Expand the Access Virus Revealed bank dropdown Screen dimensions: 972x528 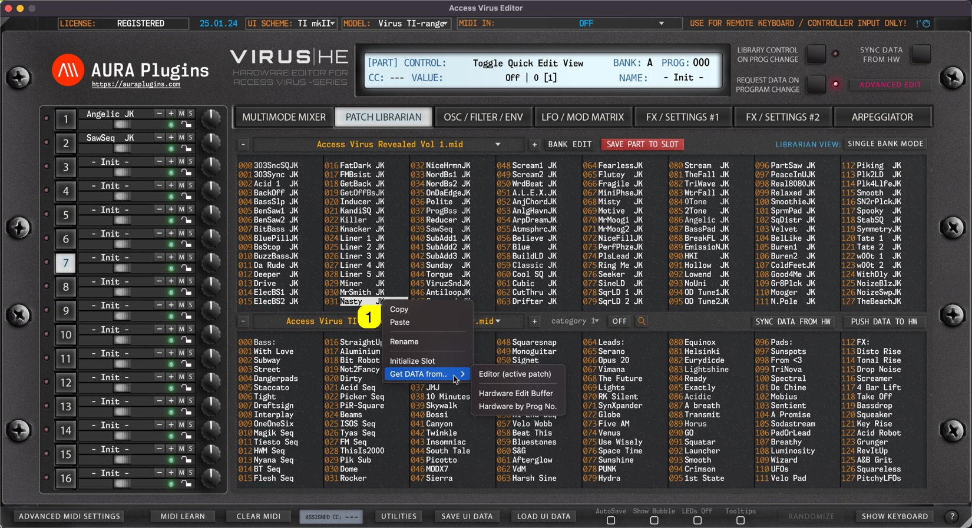tap(498, 144)
